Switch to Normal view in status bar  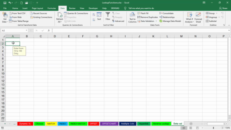[184, 128]
